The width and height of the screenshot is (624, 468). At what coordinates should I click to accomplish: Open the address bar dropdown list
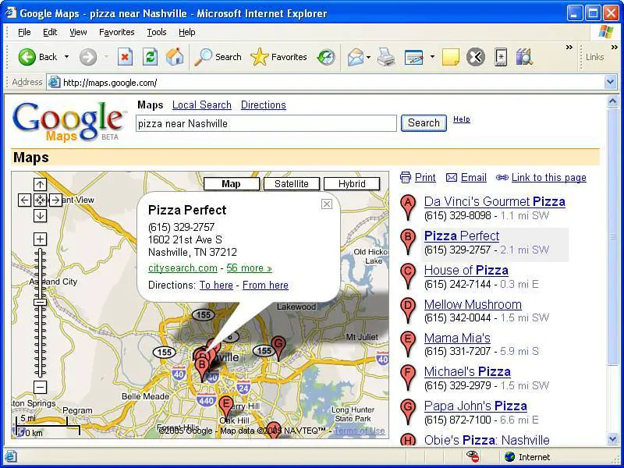(x=610, y=83)
